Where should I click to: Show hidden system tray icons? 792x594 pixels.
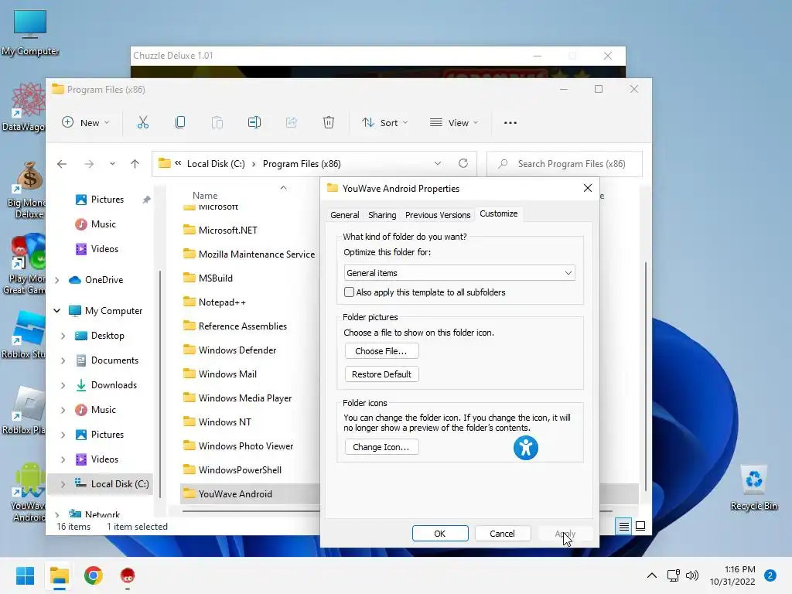[651, 575]
